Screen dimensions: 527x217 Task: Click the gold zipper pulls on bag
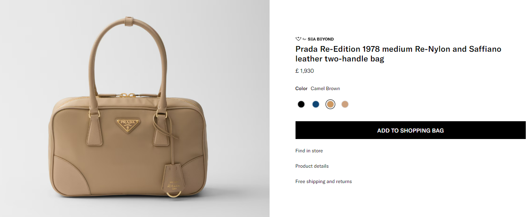tap(127, 95)
